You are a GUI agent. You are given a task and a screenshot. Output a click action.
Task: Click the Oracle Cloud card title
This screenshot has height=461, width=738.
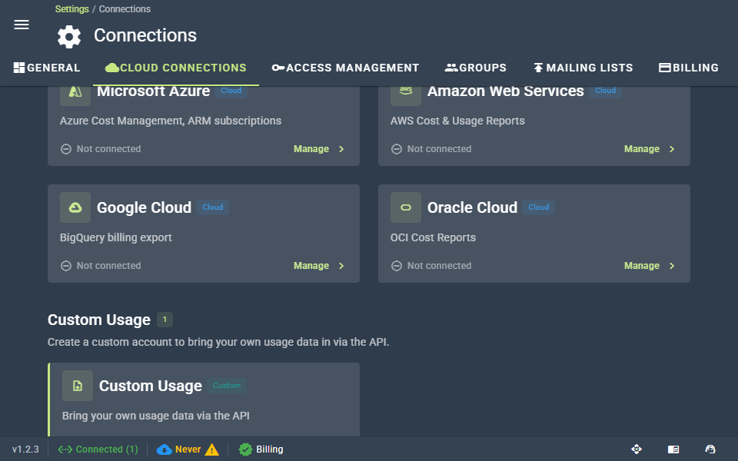pyautogui.click(x=472, y=207)
